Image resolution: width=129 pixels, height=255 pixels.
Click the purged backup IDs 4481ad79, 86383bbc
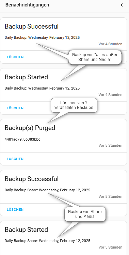(x=22, y=139)
